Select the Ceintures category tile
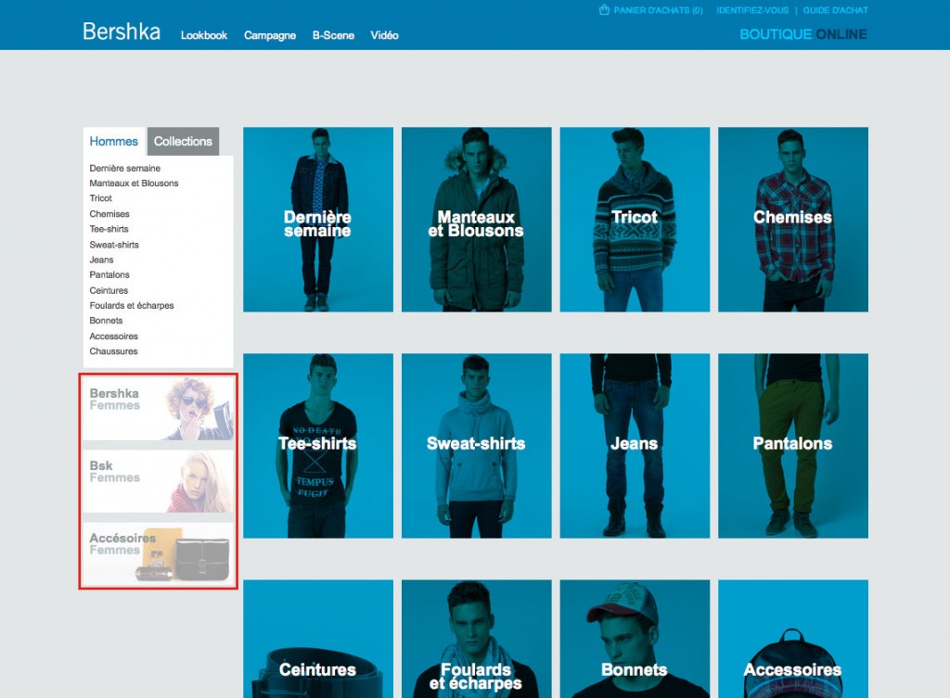The width and height of the screenshot is (950, 698). (318, 639)
